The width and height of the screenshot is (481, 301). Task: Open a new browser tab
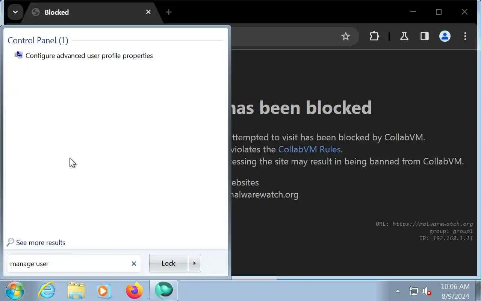[x=169, y=12]
